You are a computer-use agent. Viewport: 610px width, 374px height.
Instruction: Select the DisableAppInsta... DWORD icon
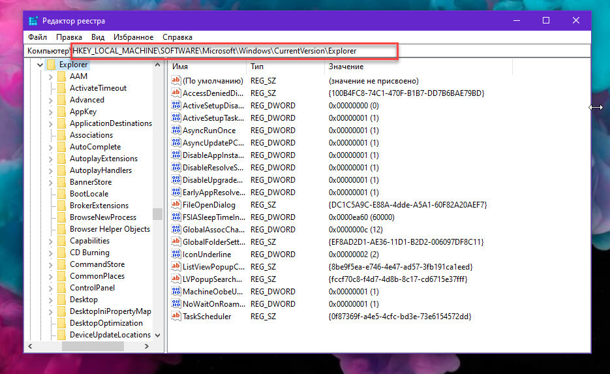pos(176,155)
